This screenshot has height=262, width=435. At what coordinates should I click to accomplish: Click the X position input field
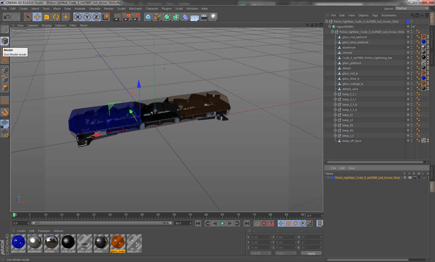pyautogui.click(x=260, y=237)
